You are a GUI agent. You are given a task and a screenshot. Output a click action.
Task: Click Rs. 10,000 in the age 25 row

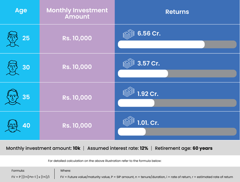[x=77, y=38]
